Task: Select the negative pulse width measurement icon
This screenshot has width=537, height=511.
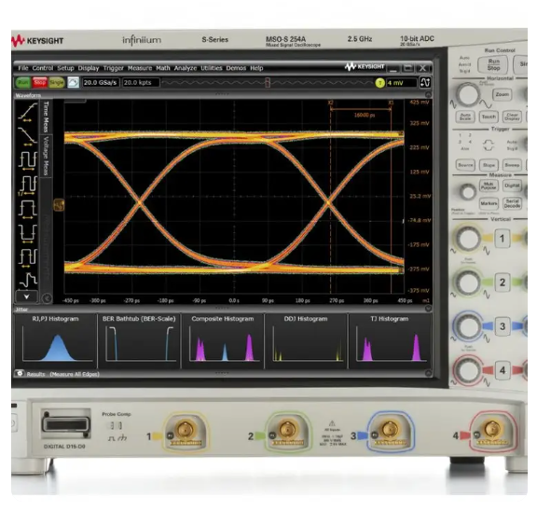Action: coord(28,233)
